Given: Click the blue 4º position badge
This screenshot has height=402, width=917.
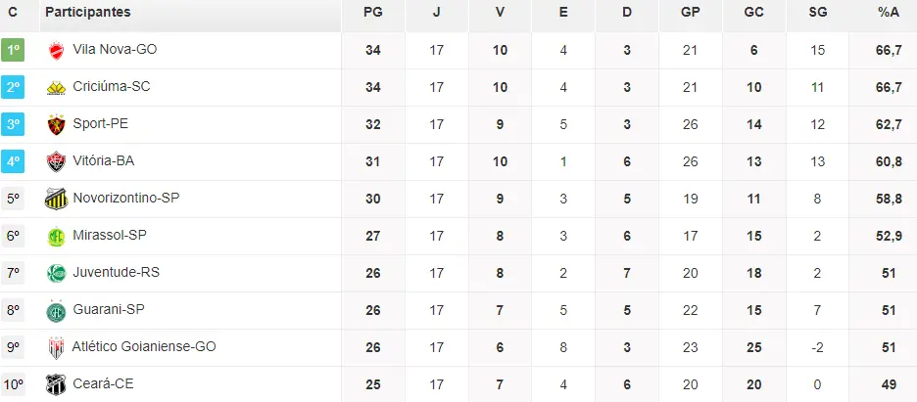Looking at the screenshot, I should (13, 161).
